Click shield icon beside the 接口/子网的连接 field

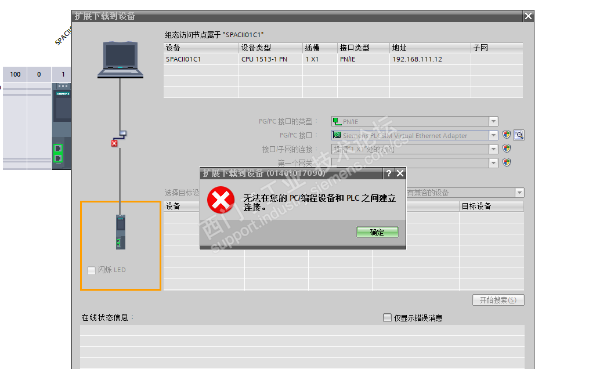coord(507,149)
